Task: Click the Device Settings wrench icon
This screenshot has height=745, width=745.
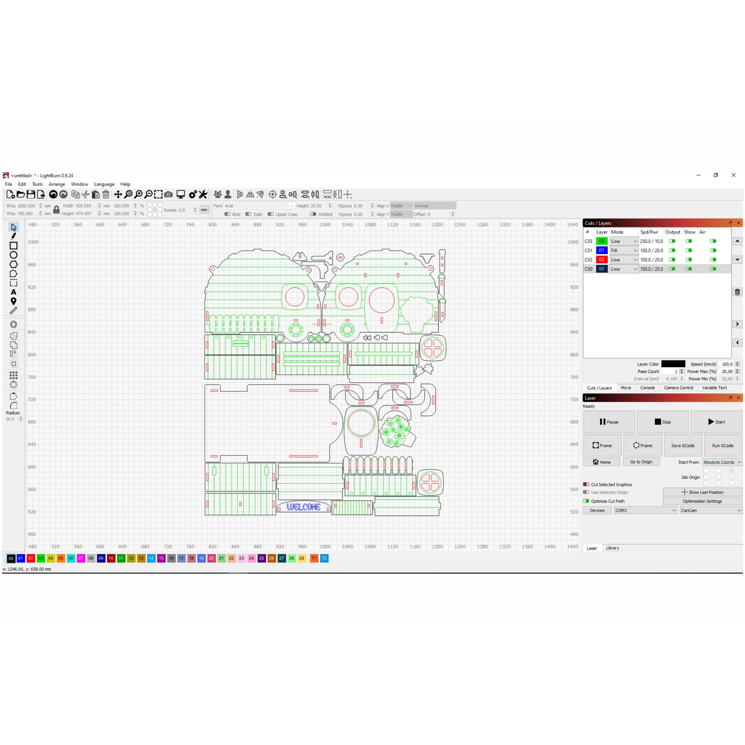Action: 203,194
